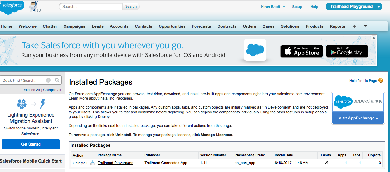Image resolution: width=390 pixels, height=172 pixels.
Task: Click the package download icon beside Uninstall
Action: [93, 163]
